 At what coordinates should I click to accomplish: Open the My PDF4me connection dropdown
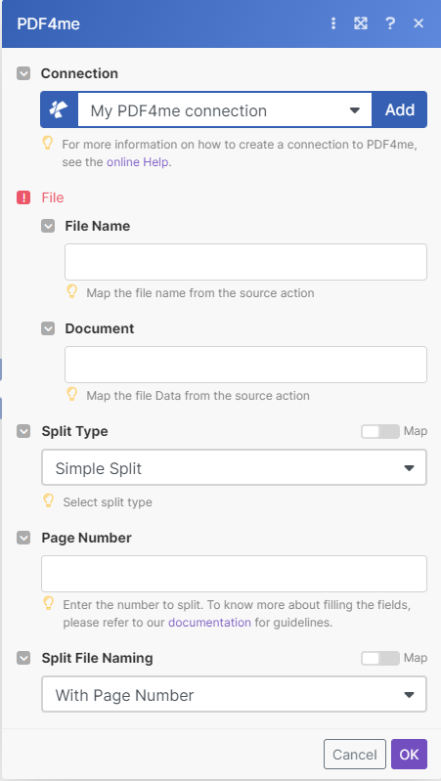pyautogui.click(x=225, y=110)
